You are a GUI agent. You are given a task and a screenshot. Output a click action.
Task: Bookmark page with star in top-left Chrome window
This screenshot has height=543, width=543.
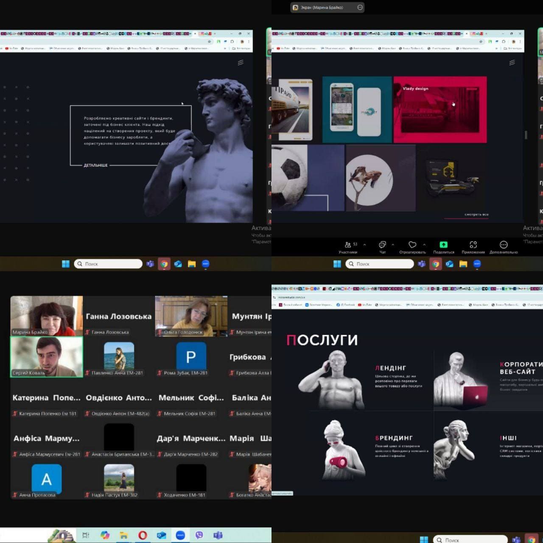click(209, 42)
